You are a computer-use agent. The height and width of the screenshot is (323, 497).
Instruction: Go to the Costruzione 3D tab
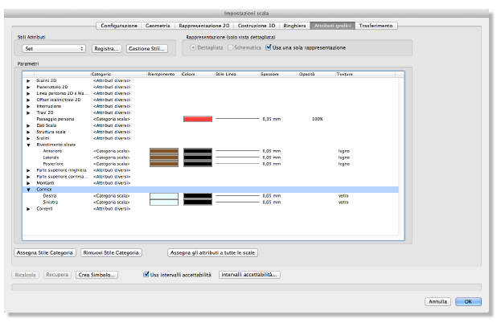257,26
